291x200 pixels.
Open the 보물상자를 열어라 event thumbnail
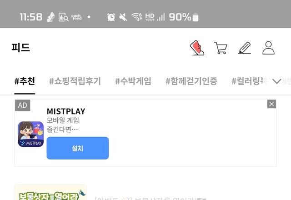[50, 192]
